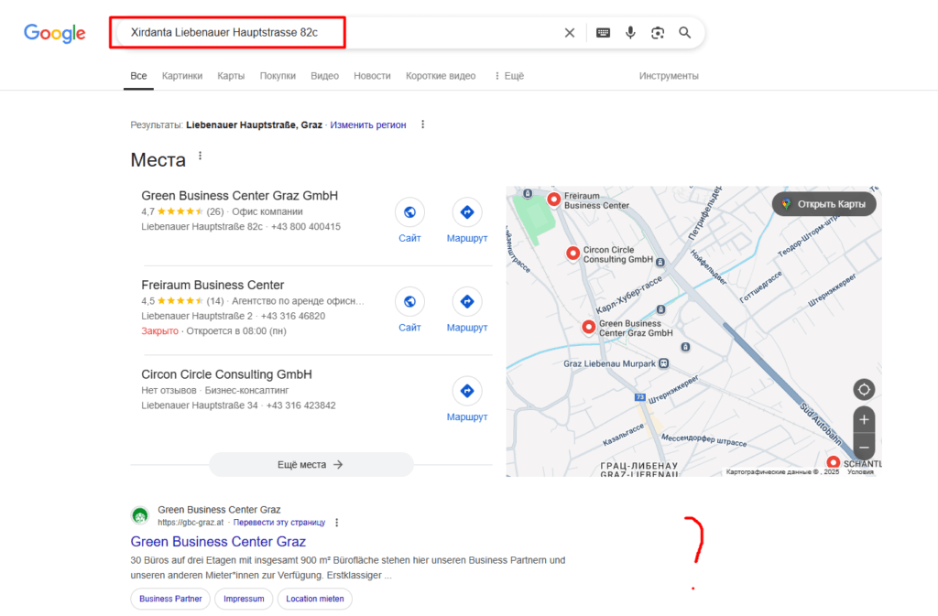This screenshot has width=938, height=616.
Task: Click https://gbc-graz.at URL text
Action: click(191, 523)
